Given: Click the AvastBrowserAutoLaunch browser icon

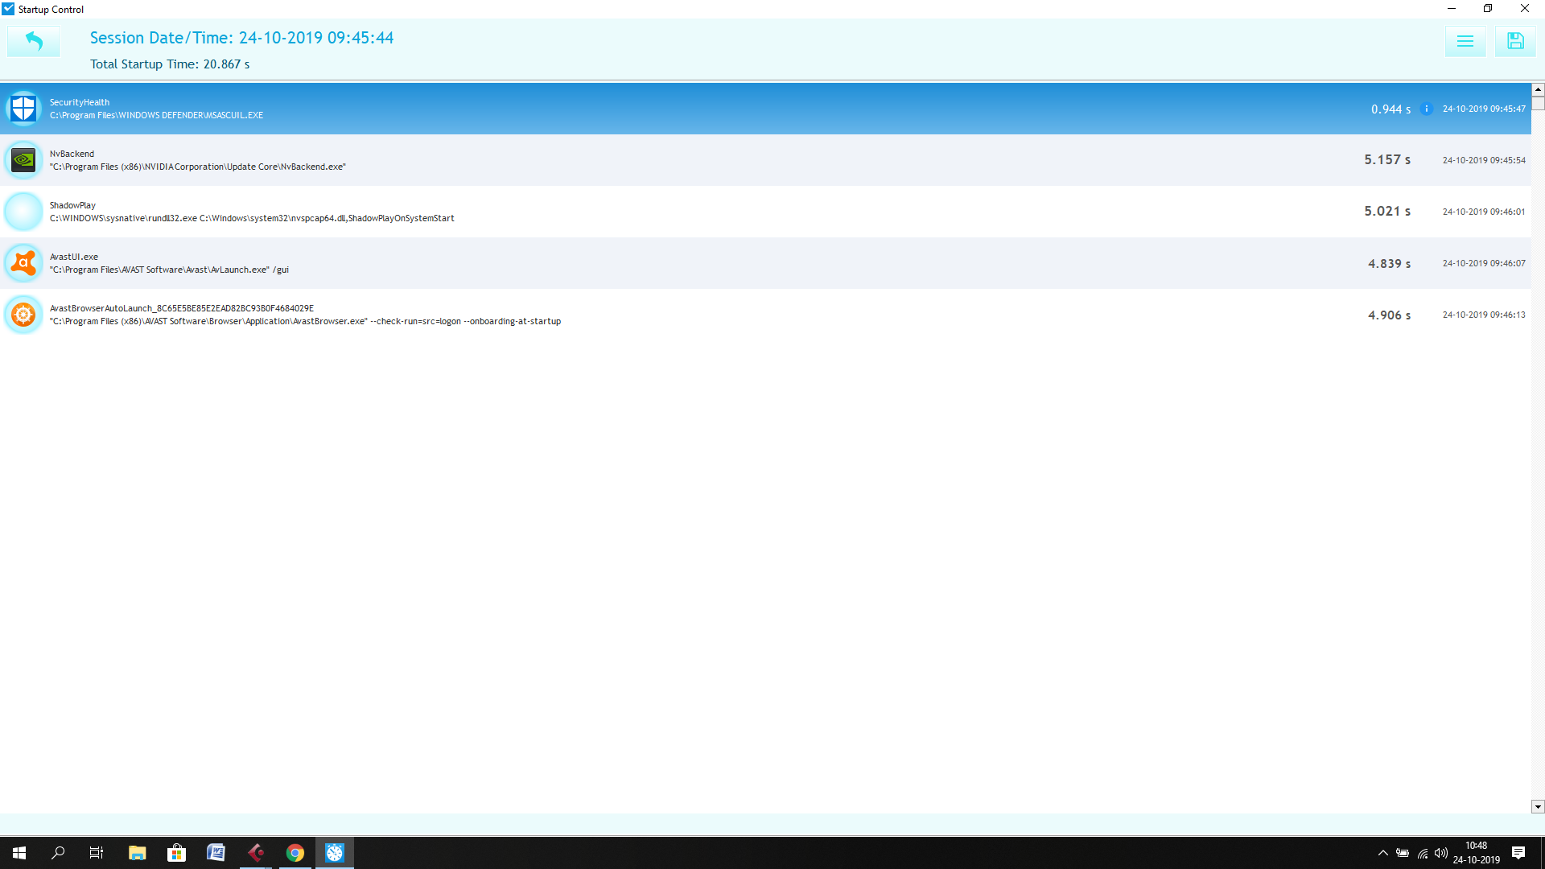Looking at the screenshot, I should pyautogui.click(x=23, y=315).
